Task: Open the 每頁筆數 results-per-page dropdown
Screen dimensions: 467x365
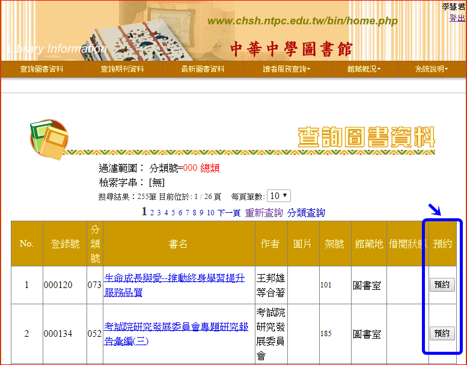Action: [279, 196]
